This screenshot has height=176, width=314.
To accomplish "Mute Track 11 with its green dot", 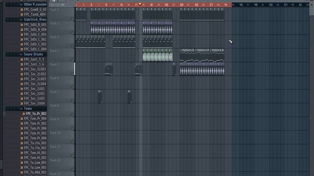I will click(x=73, y=155).
